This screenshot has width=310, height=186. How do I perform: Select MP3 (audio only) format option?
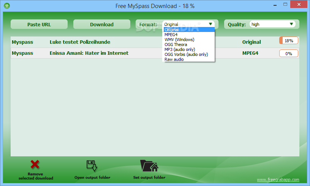tap(189, 49)
